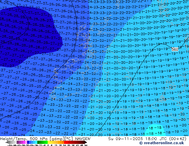This screenshot has height=146, width=189.
Task: Pick the dark blue swatch above -30 in the legend
Action: 28,142
